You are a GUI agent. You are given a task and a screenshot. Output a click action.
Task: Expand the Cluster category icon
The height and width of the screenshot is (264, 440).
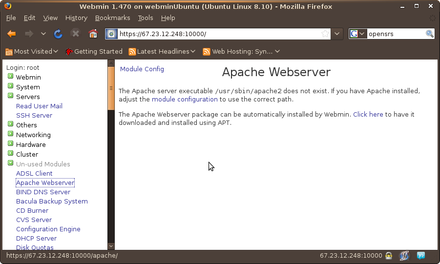coord(10,153)
